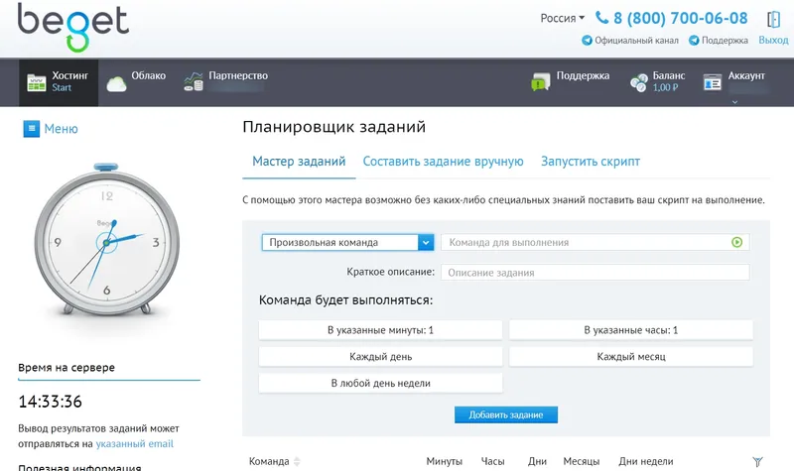
Task: Click the table filter funnel icon
Action: [x=757, y=461]
